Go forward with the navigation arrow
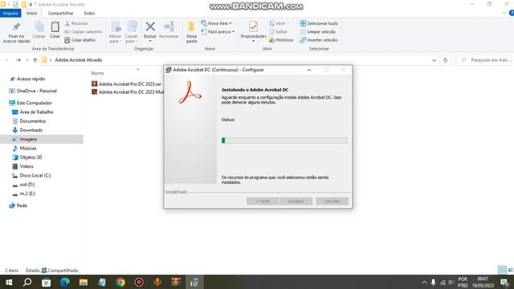The image size is (514, 289). 18,60
